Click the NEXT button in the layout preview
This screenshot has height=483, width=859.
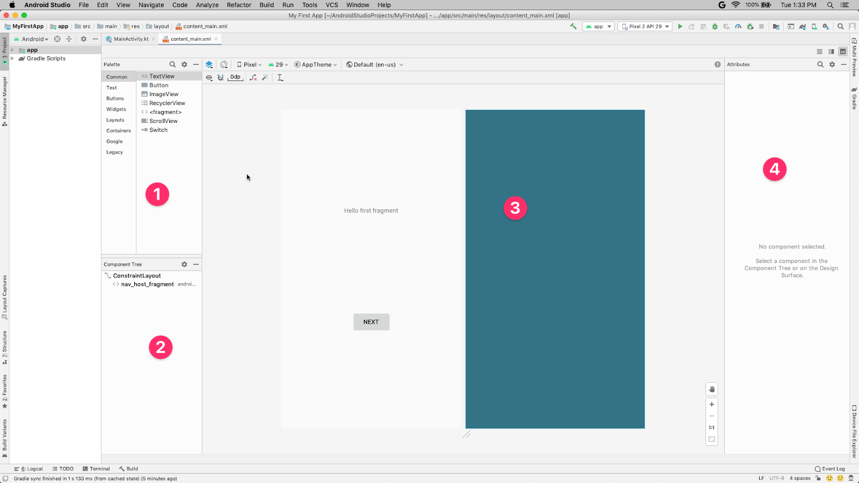pyautogui.click(x=371, y=322)
